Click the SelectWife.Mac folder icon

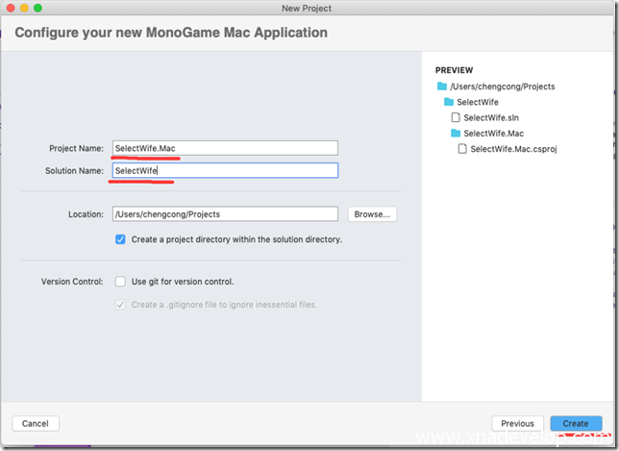coord(456,134)
